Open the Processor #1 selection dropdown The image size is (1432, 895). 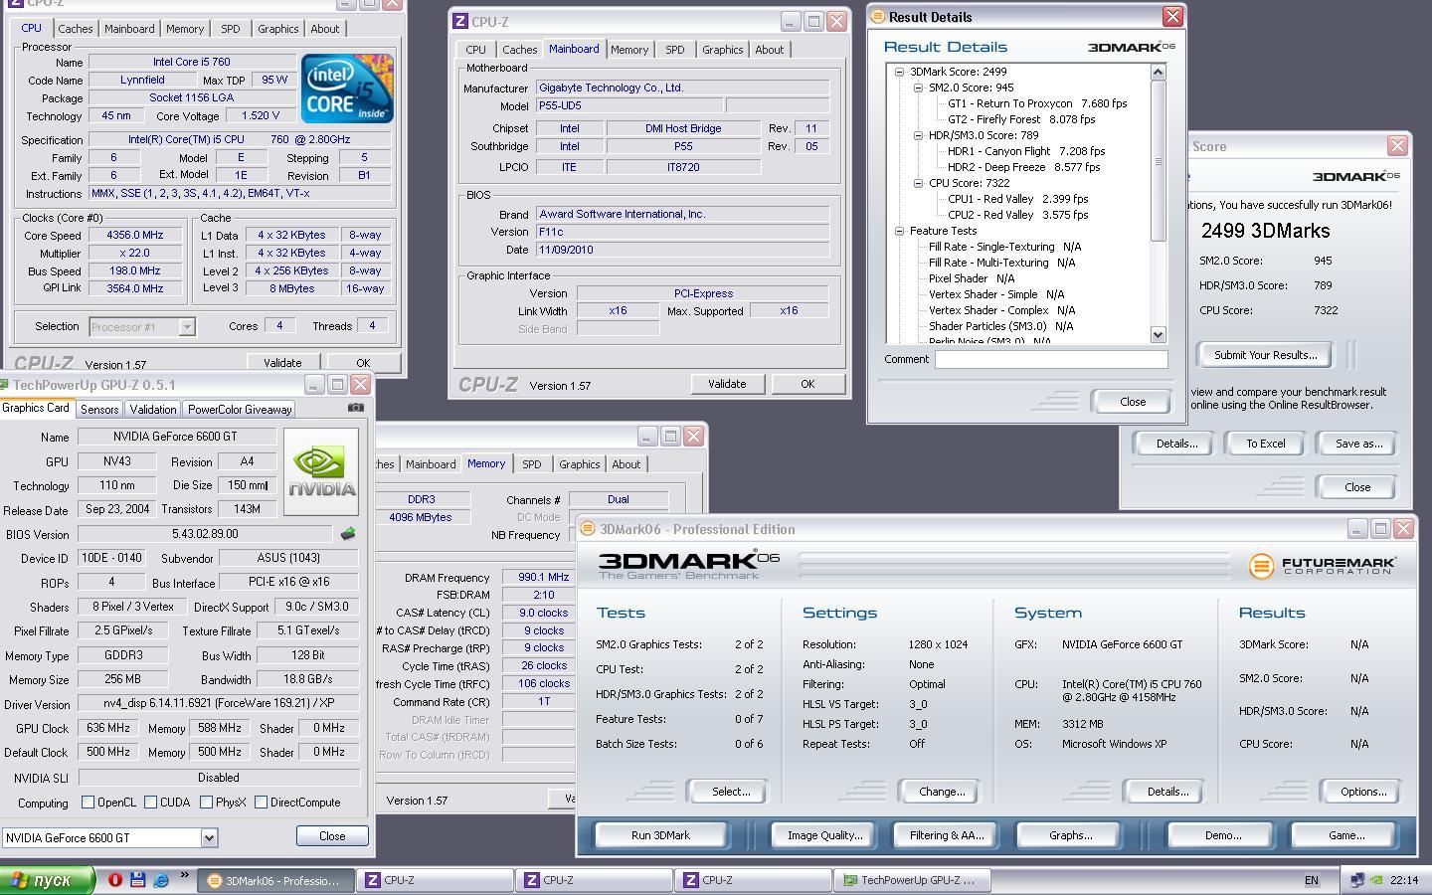click(x=186, y=326)
